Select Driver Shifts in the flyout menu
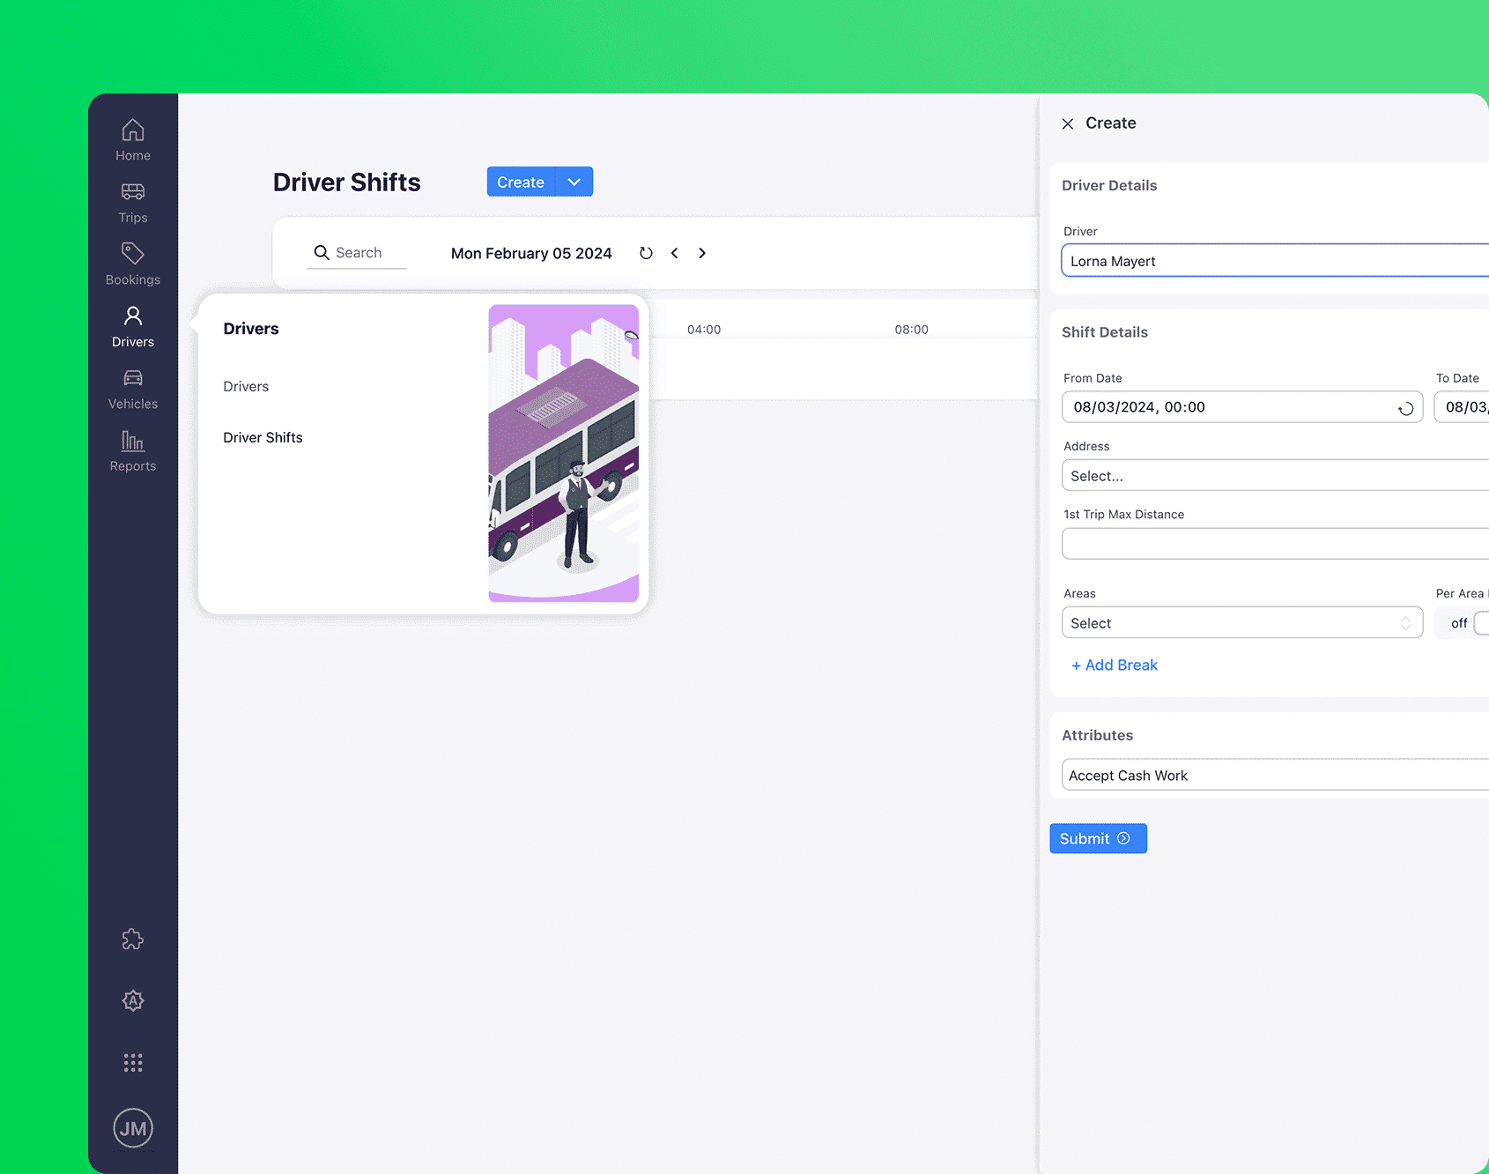This screenshot has width=1489, height=1174. click(263, 438)
